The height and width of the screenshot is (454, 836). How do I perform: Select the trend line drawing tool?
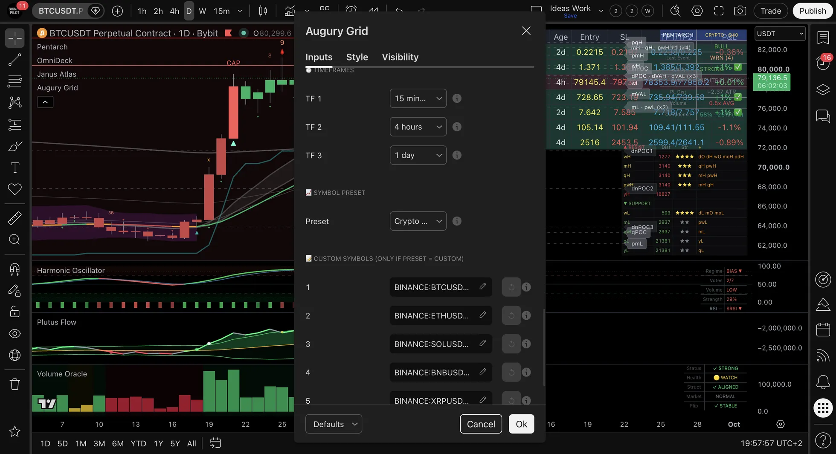click(15, 60)
